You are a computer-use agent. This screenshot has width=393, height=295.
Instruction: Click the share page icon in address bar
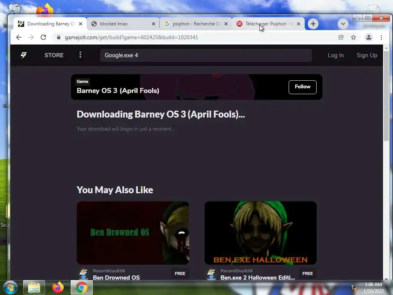341,37
